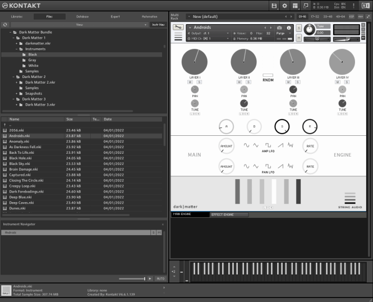Expand the darkmatter.nkr tree item
Screen dimensions: 373x302
[17, 43]
